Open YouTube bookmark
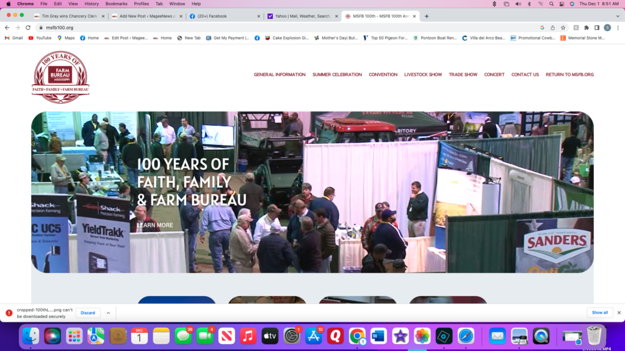625x351 pixels. [x=40, y=38]
